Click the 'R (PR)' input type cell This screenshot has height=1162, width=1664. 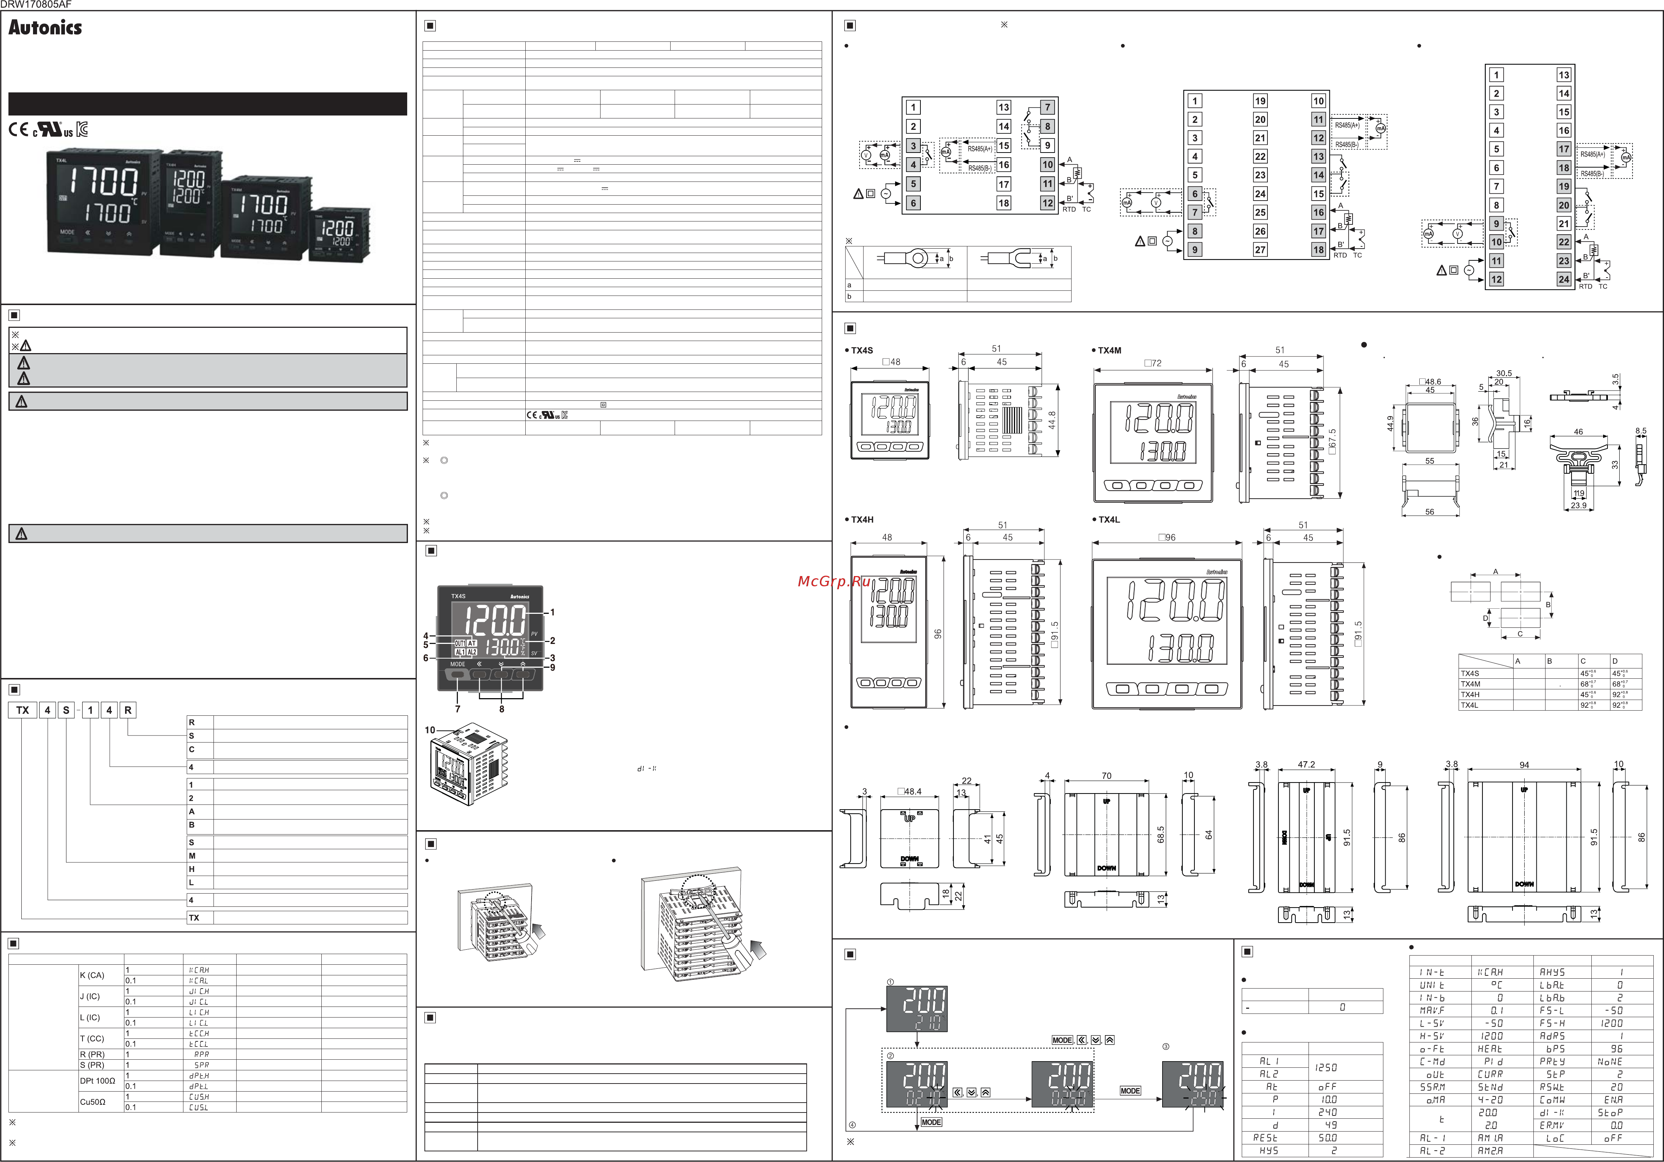[x=102, y=1055]
